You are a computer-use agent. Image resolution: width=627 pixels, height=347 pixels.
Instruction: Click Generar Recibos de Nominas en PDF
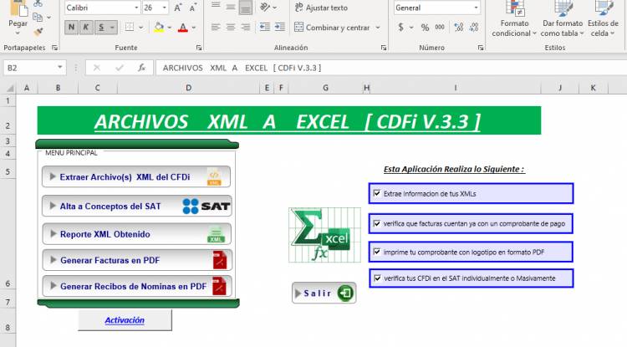pyautogui.click(x=137, y=286)
